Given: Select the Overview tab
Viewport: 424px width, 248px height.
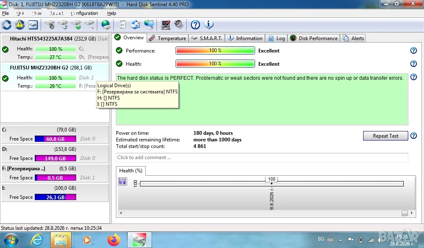Looking at the screenshot, I should click(129, 38).
